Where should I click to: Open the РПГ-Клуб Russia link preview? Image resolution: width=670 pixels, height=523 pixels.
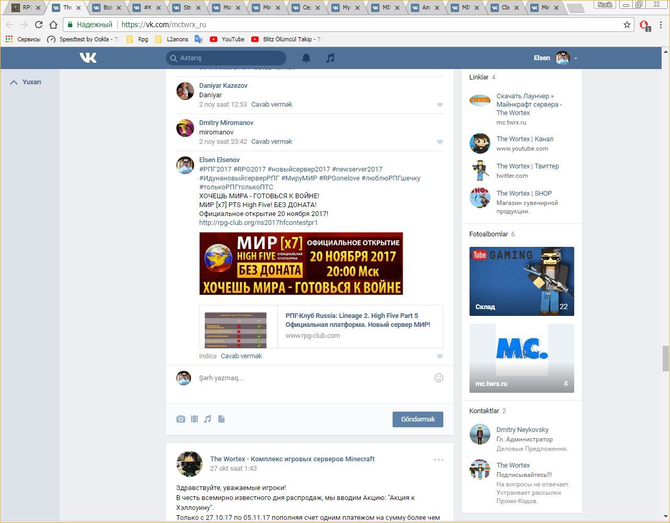coord(321,327)
